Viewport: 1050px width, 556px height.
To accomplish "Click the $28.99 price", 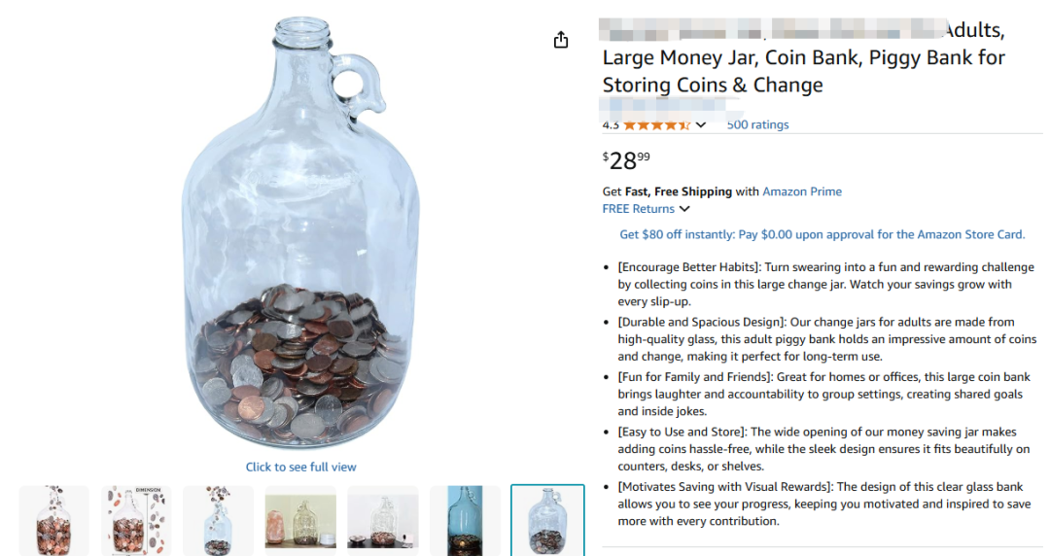I will [626, 159].
